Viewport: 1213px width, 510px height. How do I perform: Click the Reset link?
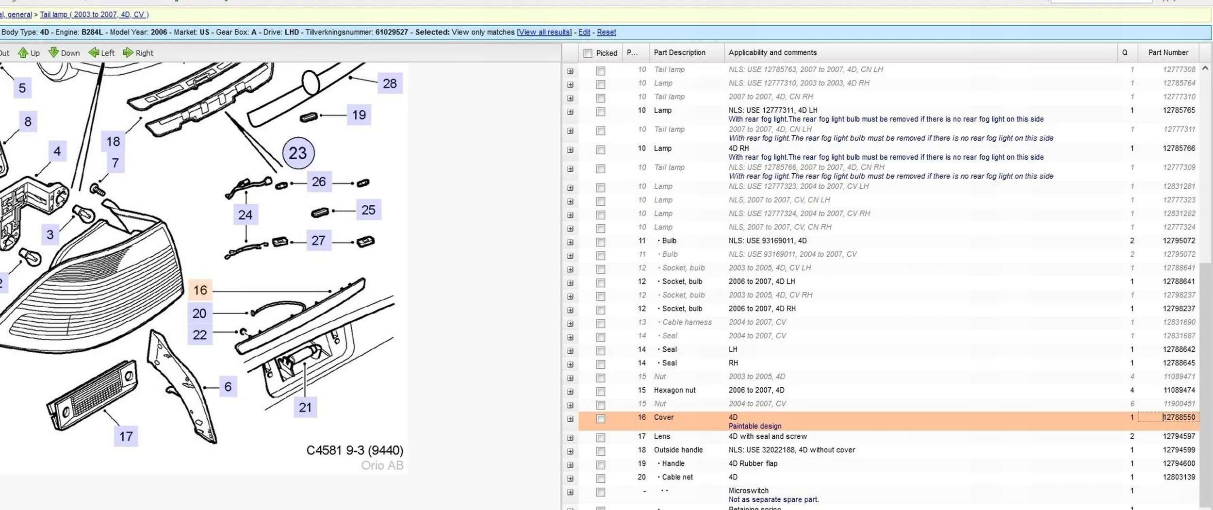[606, 32]
